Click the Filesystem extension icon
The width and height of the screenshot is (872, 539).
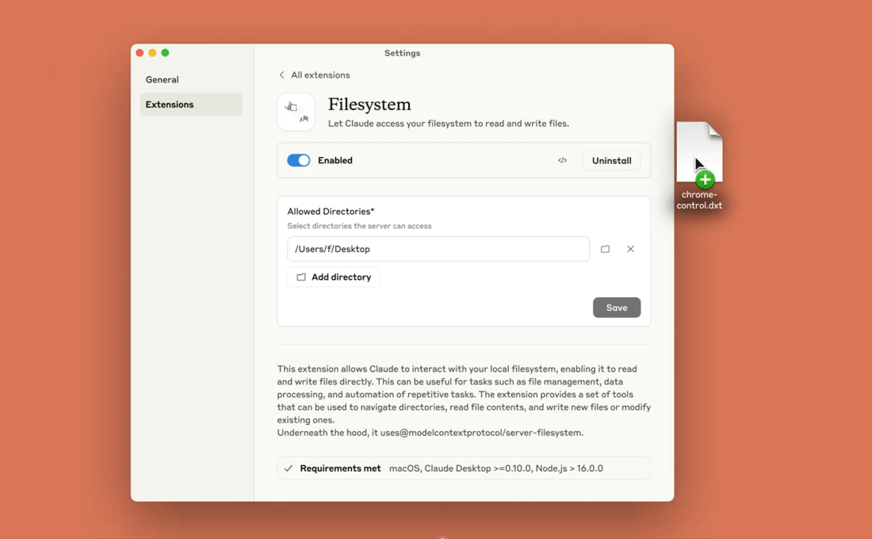(x=296, y=112)
